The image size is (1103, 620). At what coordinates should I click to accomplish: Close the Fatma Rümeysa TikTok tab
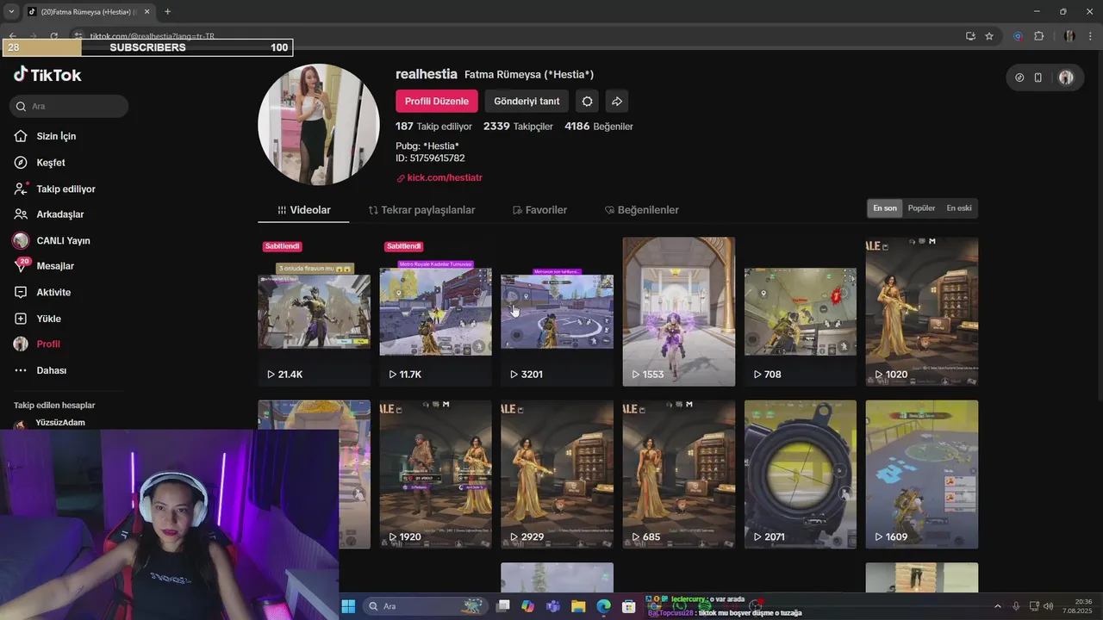(146, 11)
